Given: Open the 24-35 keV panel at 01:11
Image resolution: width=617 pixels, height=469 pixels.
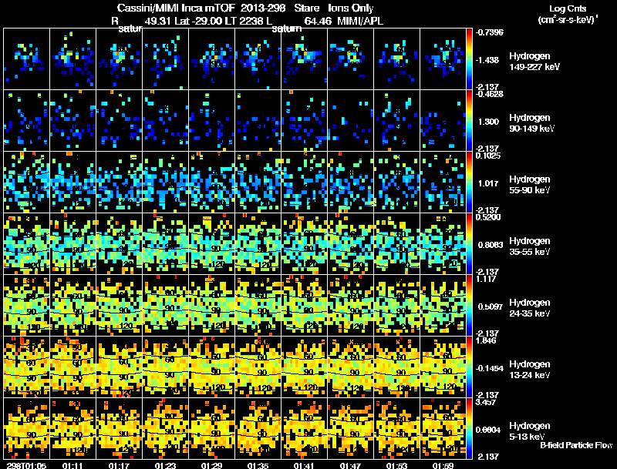Looking at the screenshot, I should [73, 305].
